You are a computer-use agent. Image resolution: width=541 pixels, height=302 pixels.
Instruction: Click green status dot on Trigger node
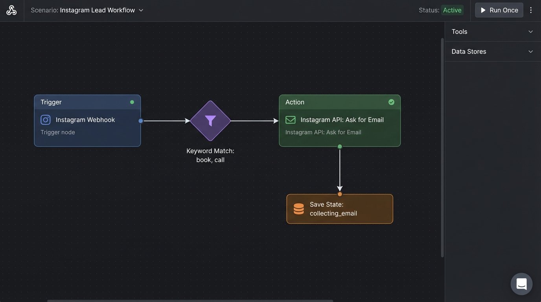coord(132,102)
